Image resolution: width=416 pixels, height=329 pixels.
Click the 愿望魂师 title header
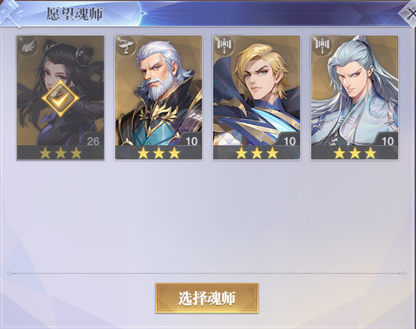pos(75,14)
